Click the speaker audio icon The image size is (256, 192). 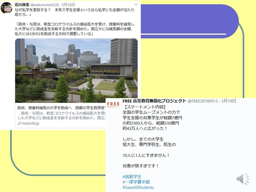[x=243, y=179]
